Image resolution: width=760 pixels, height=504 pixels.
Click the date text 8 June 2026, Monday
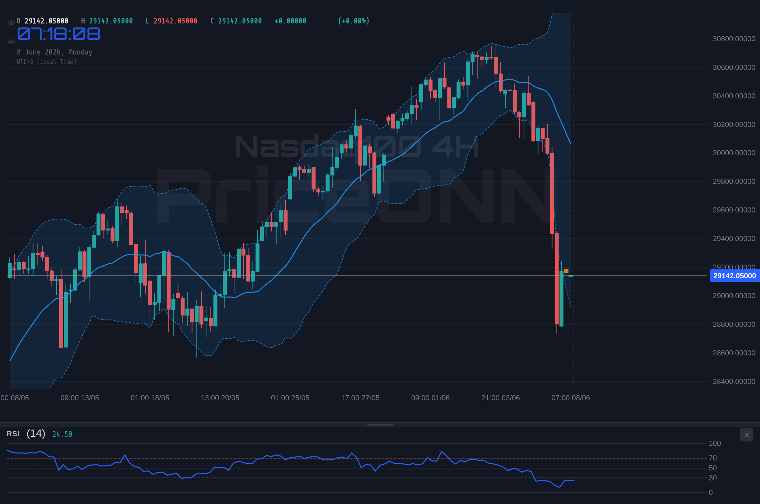[x=55, y=52]
